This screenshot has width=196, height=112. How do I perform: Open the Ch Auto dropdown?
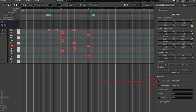86,5
